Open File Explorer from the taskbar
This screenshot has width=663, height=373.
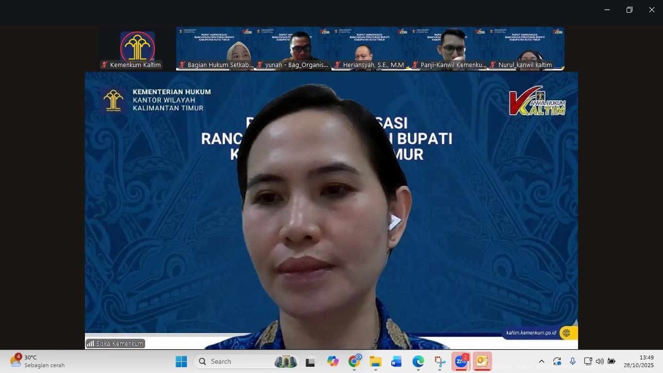pos(375,362)
